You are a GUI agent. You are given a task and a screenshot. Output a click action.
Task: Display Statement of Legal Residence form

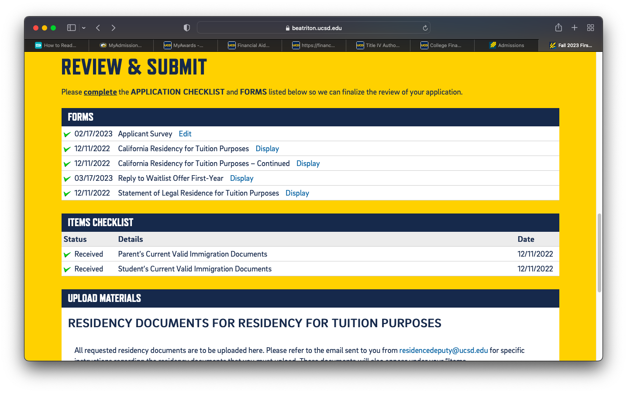(297, 193)
